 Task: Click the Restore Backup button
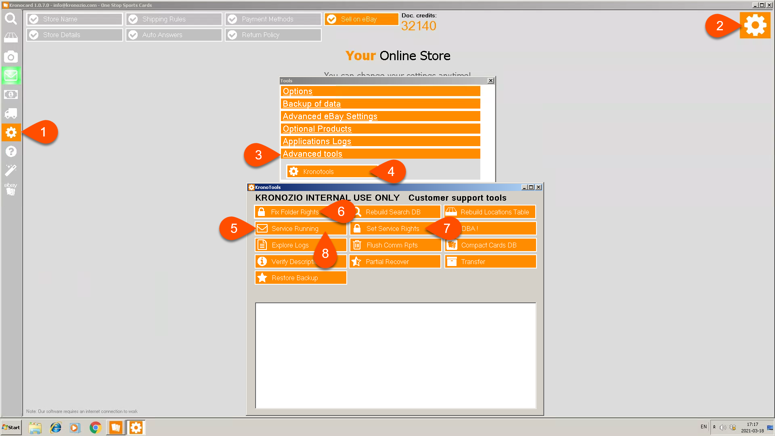300,278
